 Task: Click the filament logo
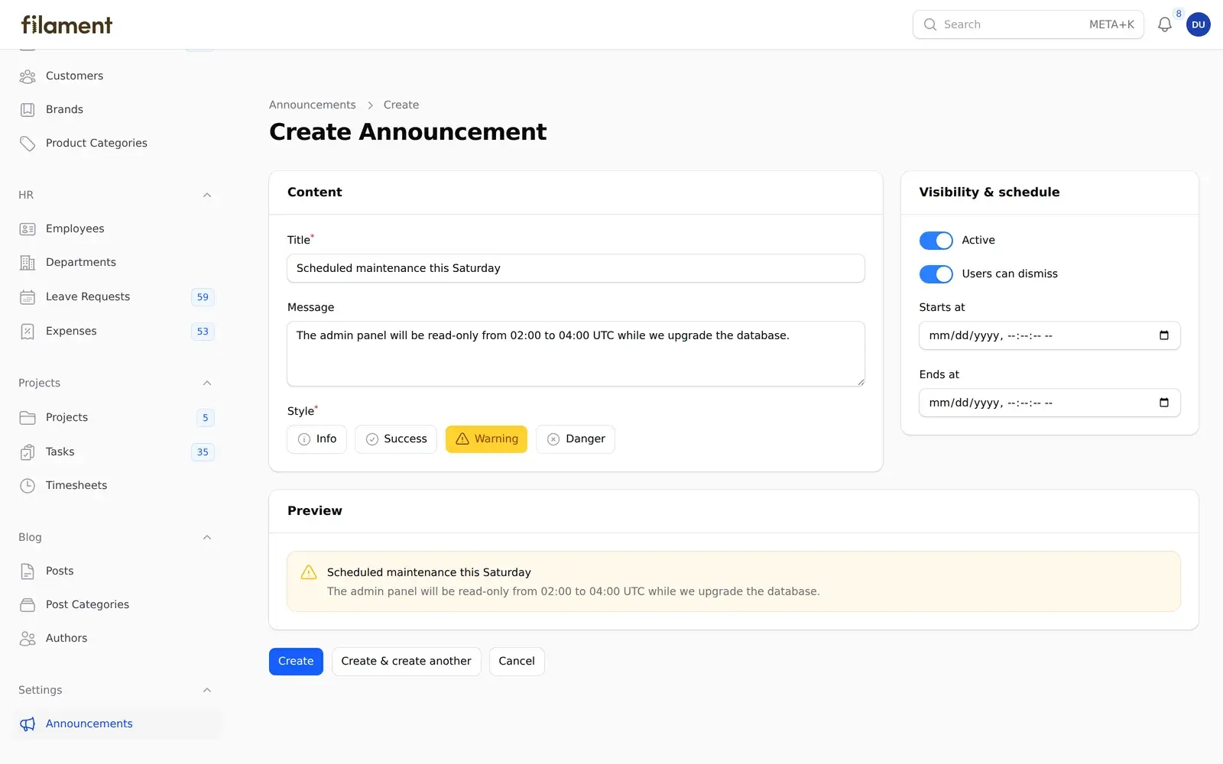coord(67,24)
